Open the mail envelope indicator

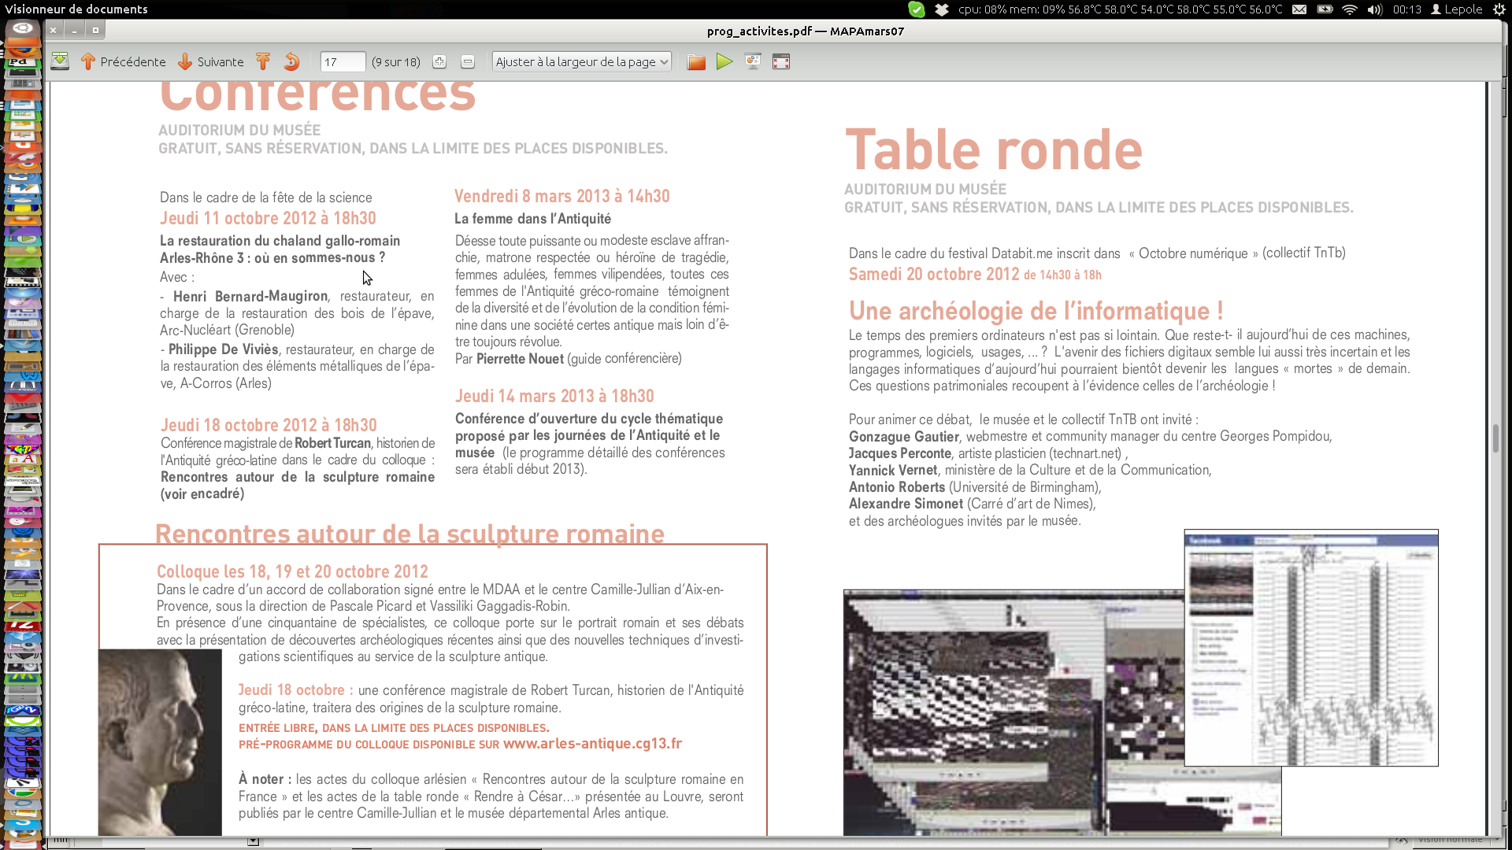point(1299,9)
